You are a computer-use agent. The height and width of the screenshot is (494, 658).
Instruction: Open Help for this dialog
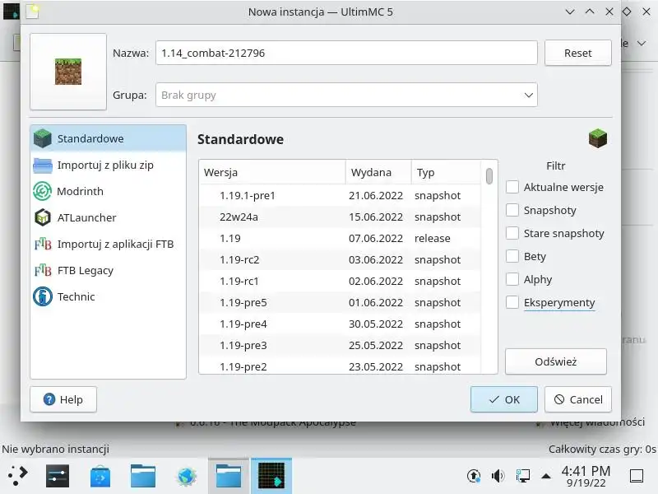pos(63,399)
